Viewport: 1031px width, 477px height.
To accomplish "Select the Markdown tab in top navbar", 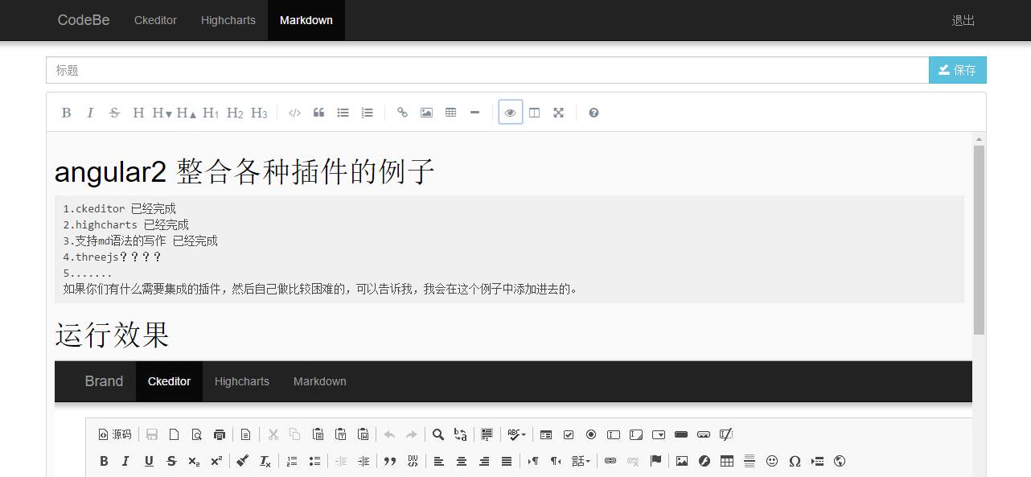I will tap(306, 20).
